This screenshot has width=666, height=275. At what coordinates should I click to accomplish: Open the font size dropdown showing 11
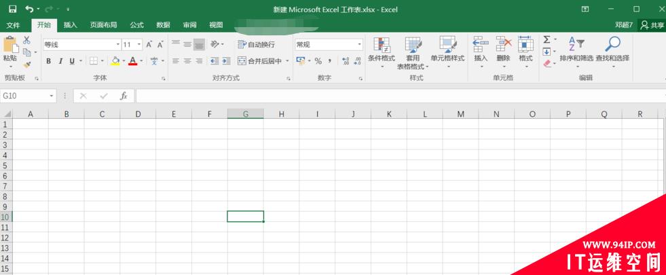[139, 45]
